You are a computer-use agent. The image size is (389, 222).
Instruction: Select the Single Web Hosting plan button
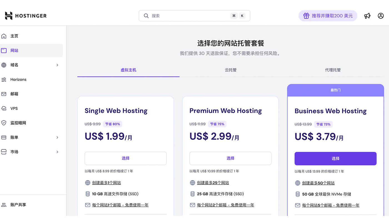[x=126, y=158]
